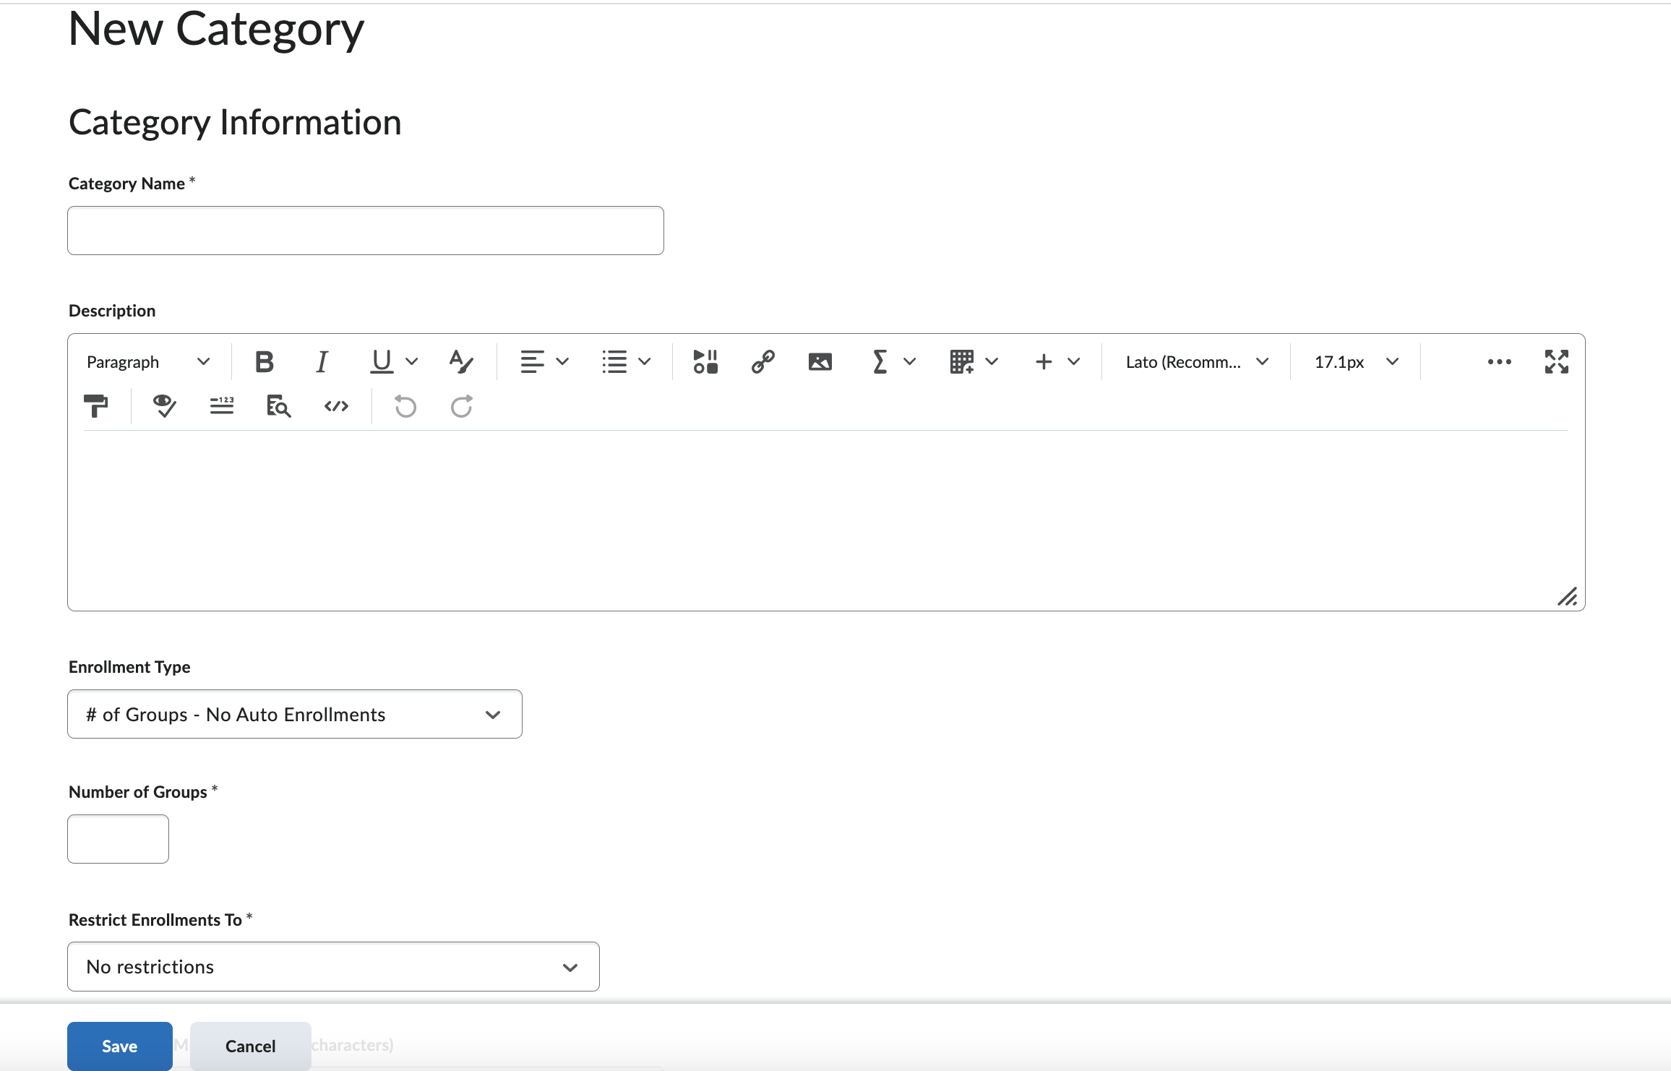Toggle bold formatting in description editor
The image size is (1671, 1071).
pyautogui.click(x=265, y=361)
